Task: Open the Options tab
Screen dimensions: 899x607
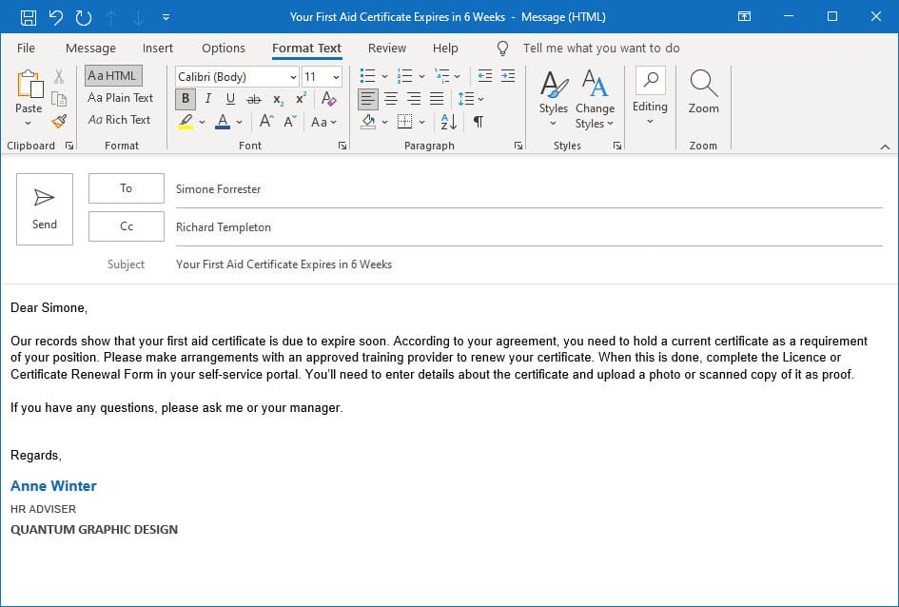Action: click(223, 49)
